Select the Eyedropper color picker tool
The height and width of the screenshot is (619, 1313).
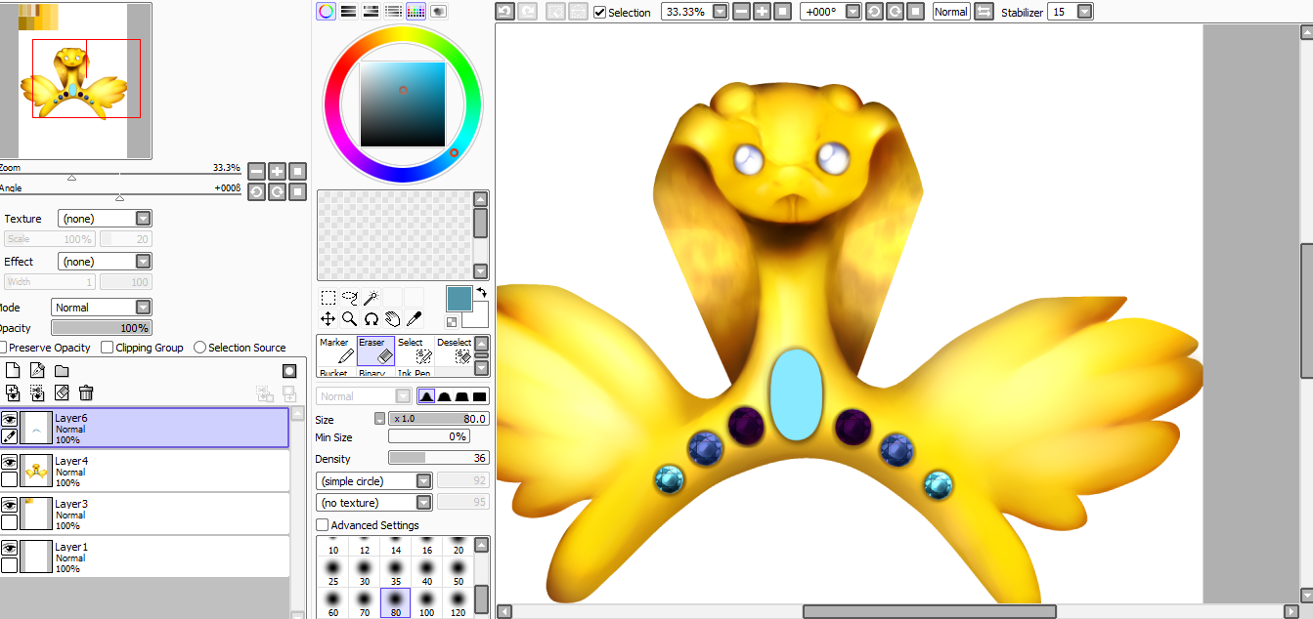[x=414, y=318]
